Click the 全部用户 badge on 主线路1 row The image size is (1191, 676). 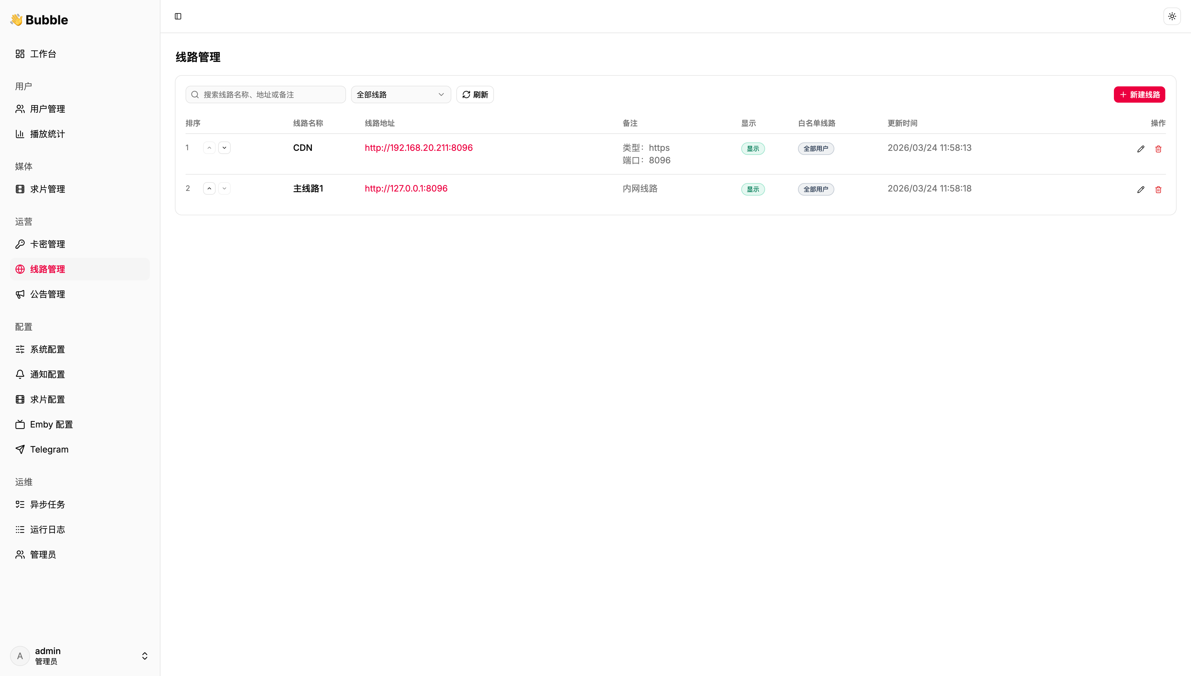816,189
